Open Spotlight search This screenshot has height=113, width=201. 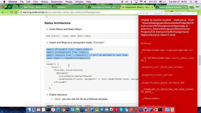tap(191, 2)
